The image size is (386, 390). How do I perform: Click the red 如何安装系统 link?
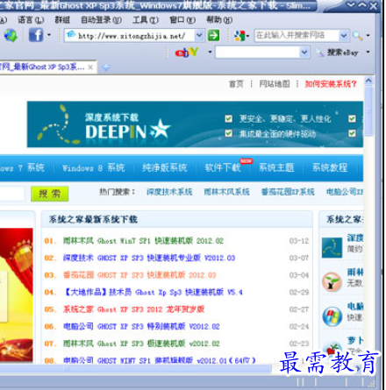(x=331, y=84)
